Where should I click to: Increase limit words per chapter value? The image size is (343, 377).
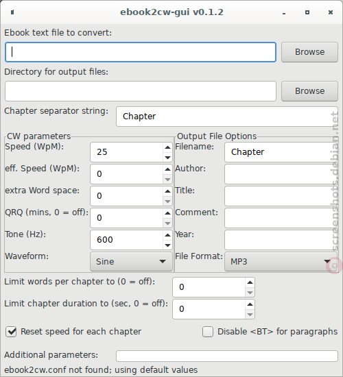[250, 282]
